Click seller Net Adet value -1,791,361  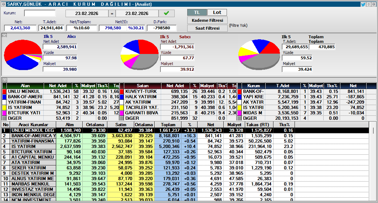click(x=178, y=47)
